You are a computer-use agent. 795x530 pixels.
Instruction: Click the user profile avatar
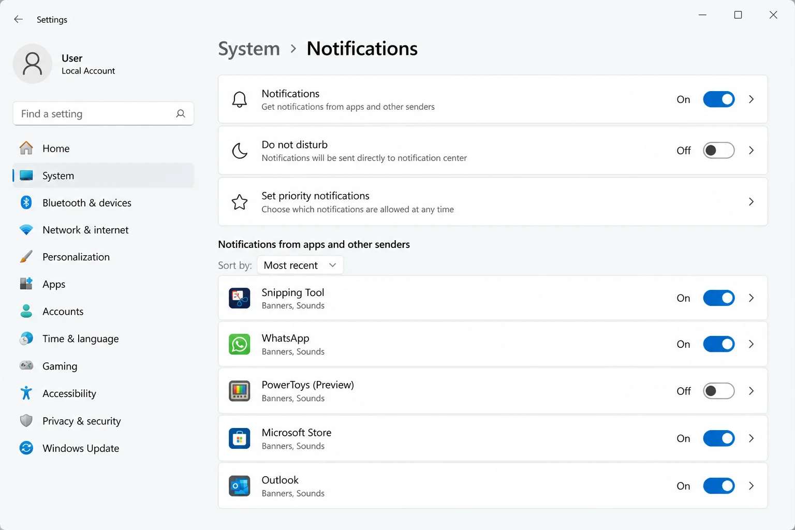32,64
